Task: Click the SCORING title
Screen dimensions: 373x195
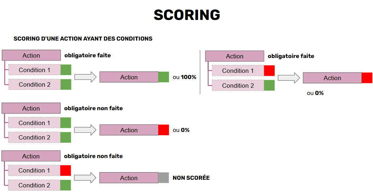Action: (186, 15)
